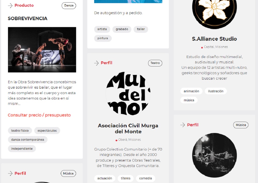Filter by the danza contemporánea tag
258x183 pixels.
28,140
